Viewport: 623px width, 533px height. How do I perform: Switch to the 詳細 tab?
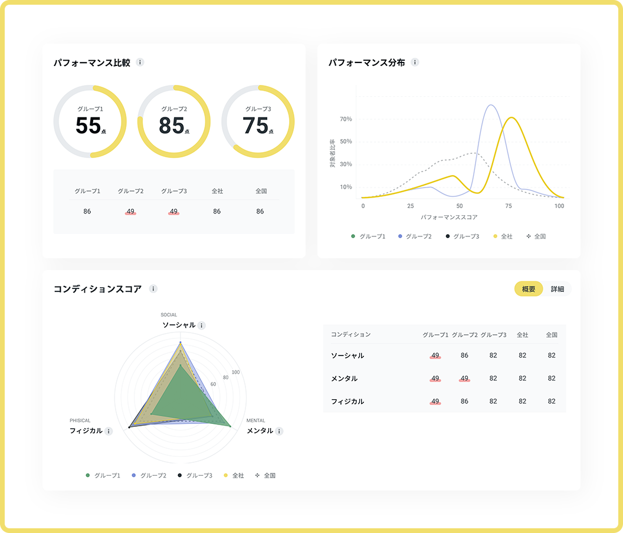[558, 289]
